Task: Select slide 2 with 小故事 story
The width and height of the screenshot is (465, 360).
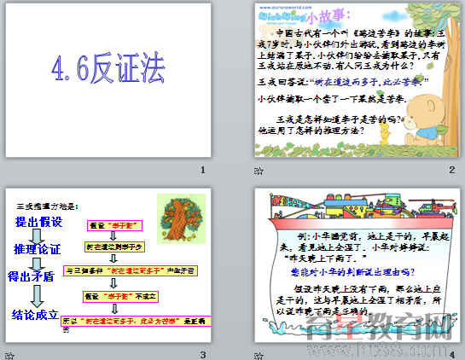Action: (x=357, y=80)
